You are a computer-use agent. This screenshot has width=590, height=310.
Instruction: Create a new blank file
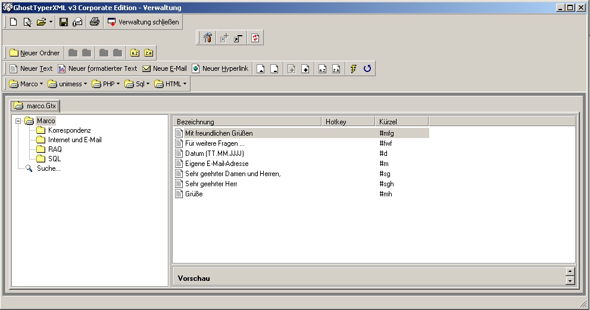[x=14, y=22]
